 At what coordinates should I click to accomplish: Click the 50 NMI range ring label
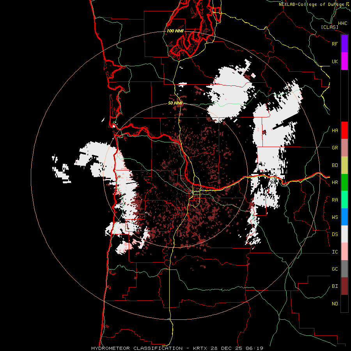point(175,103)
